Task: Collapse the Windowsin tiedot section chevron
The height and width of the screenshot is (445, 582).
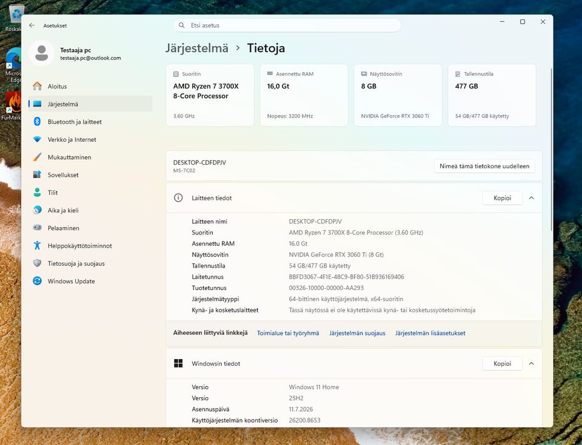Action: pos(532,363)
